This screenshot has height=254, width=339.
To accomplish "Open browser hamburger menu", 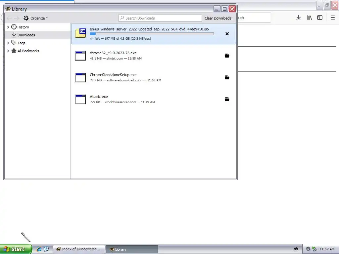I will pos(332,18).
